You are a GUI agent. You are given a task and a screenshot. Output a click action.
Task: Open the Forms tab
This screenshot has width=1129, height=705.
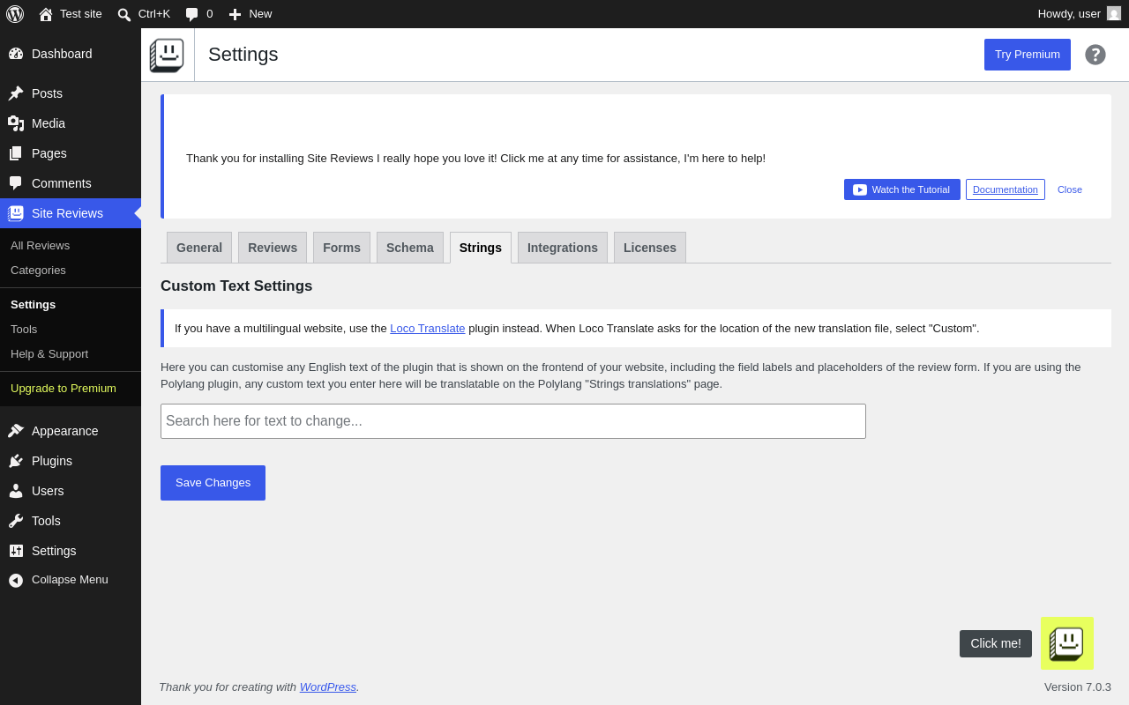pyautogui.click(x=341, y=248)
